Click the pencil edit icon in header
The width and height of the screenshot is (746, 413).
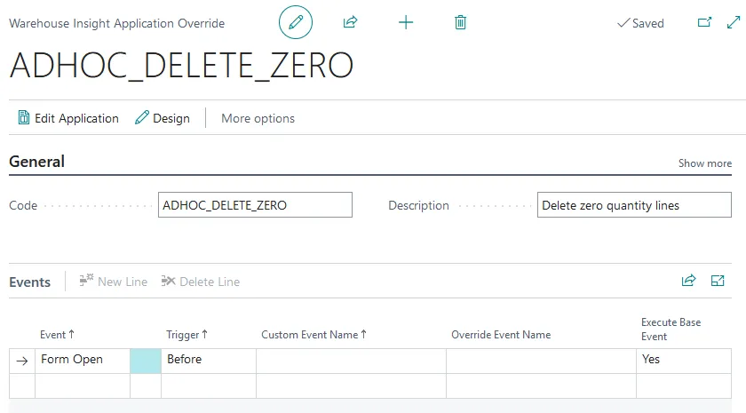point(296,22)
